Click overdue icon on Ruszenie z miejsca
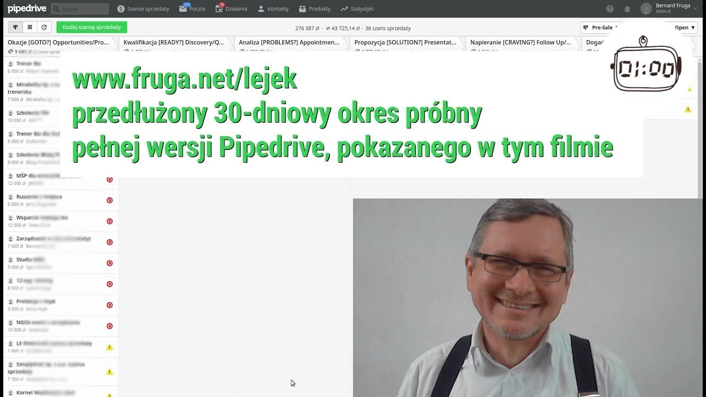The width and height of the screenshot is (706, 397). 109,200
